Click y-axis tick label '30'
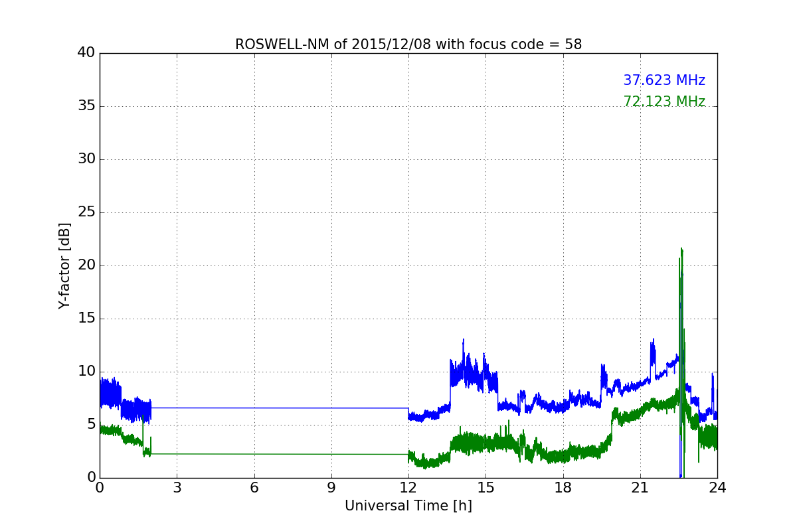 86,159
